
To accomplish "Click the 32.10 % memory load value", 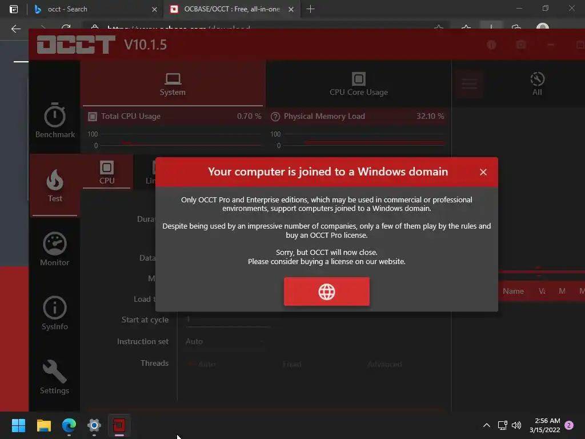I will click(x=430, y=116).
